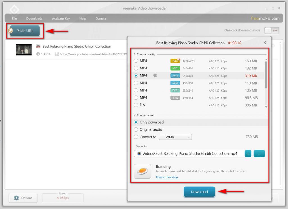Viewport: 288px width, 209px height.
Task: Click the Freemake diamond logo in the title bar
Action: click(14, 10)
